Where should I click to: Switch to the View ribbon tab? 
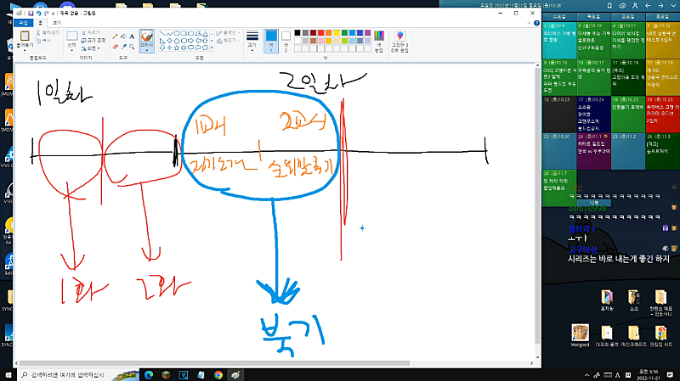coord(57,23)
